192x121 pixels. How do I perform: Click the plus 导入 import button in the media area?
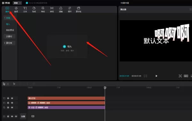pyautogui.click(x=67, y=46)
